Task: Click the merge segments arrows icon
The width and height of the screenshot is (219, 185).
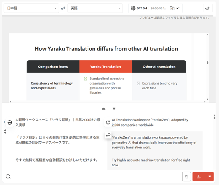Action: [x=5, y=131]
